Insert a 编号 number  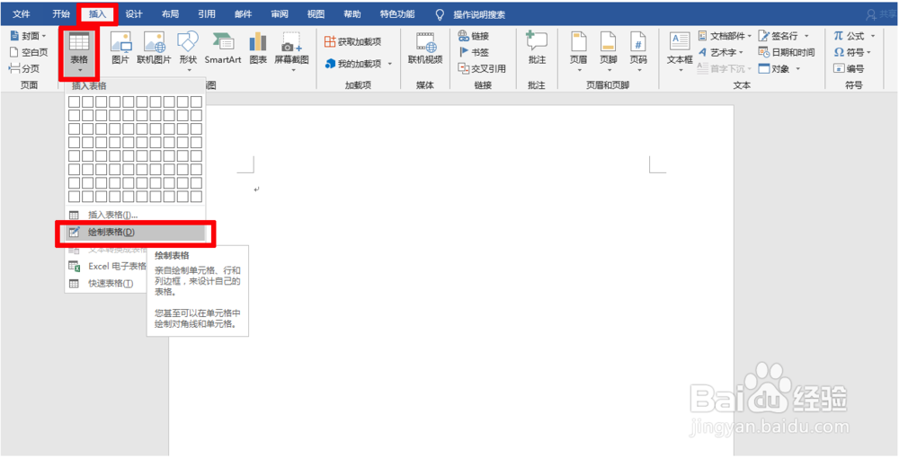click(849, 68)
